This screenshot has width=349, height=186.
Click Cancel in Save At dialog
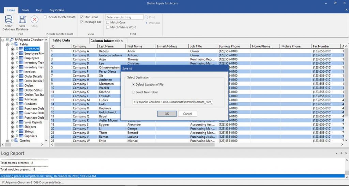[187, 114]
